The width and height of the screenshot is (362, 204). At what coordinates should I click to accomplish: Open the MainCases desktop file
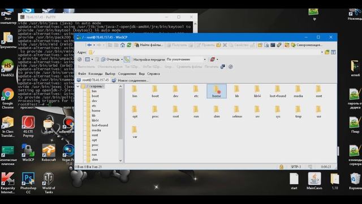pyautogui.click(x=314, y=181)
